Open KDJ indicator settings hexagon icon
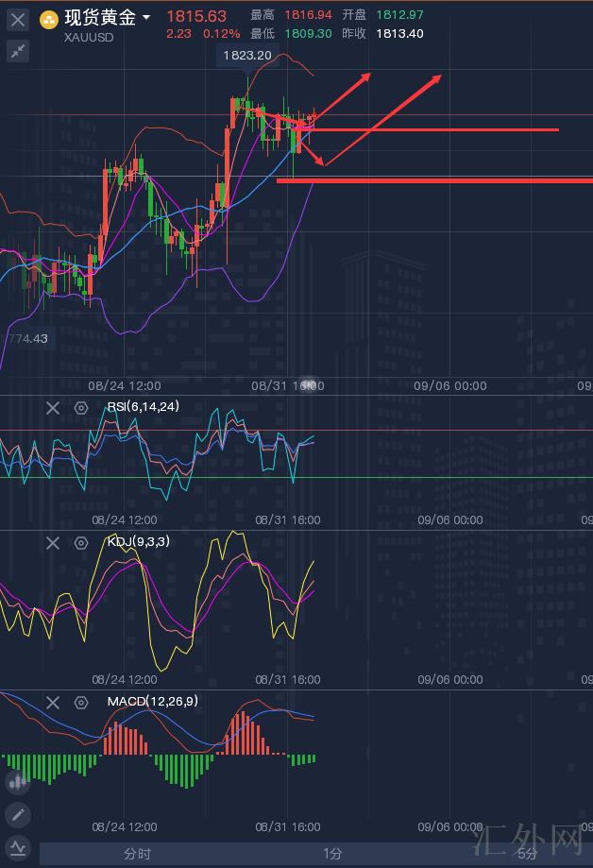 click(x=81, y=543)
